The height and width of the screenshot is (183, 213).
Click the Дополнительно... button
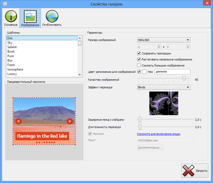[x=150, y=148]
